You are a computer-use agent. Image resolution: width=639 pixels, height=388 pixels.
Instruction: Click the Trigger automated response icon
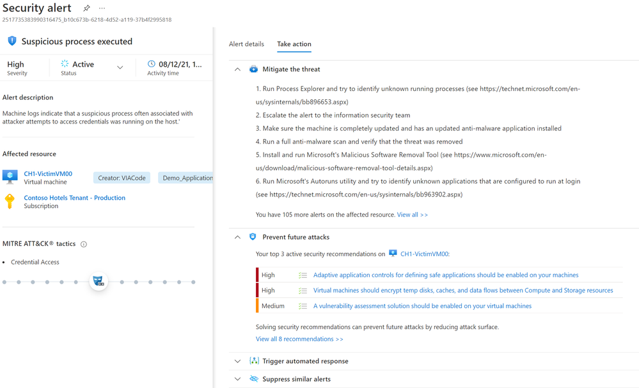254,360
